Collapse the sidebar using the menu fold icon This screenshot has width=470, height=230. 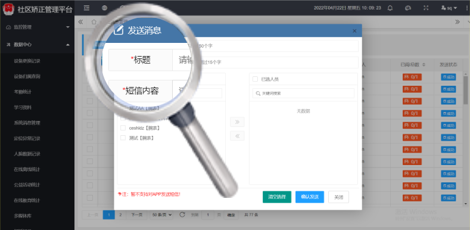coord(86,8)
